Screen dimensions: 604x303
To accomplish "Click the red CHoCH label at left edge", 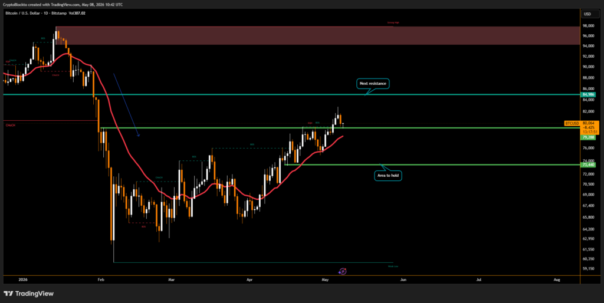I will click(11, 125).
